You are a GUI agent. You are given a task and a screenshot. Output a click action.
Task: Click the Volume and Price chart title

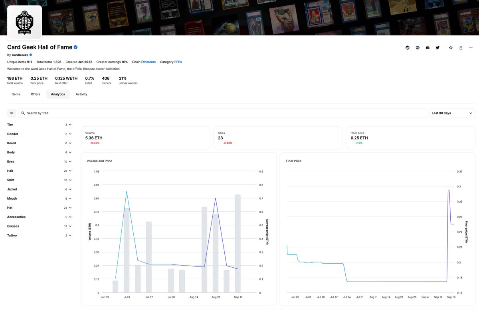pyautogui.click(x=99, y=161)
